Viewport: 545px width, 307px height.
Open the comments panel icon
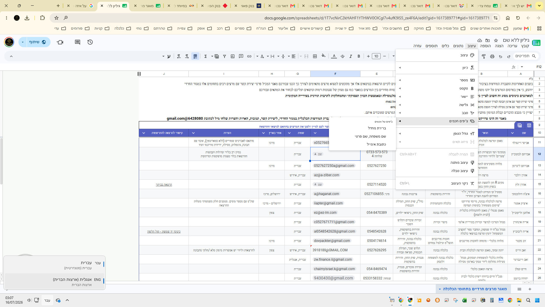[x=77, y=42]
